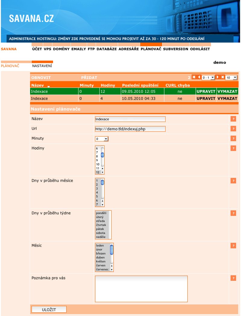
Task: Open help for Dny v průběhu týdne
Action: pos(233,213)
